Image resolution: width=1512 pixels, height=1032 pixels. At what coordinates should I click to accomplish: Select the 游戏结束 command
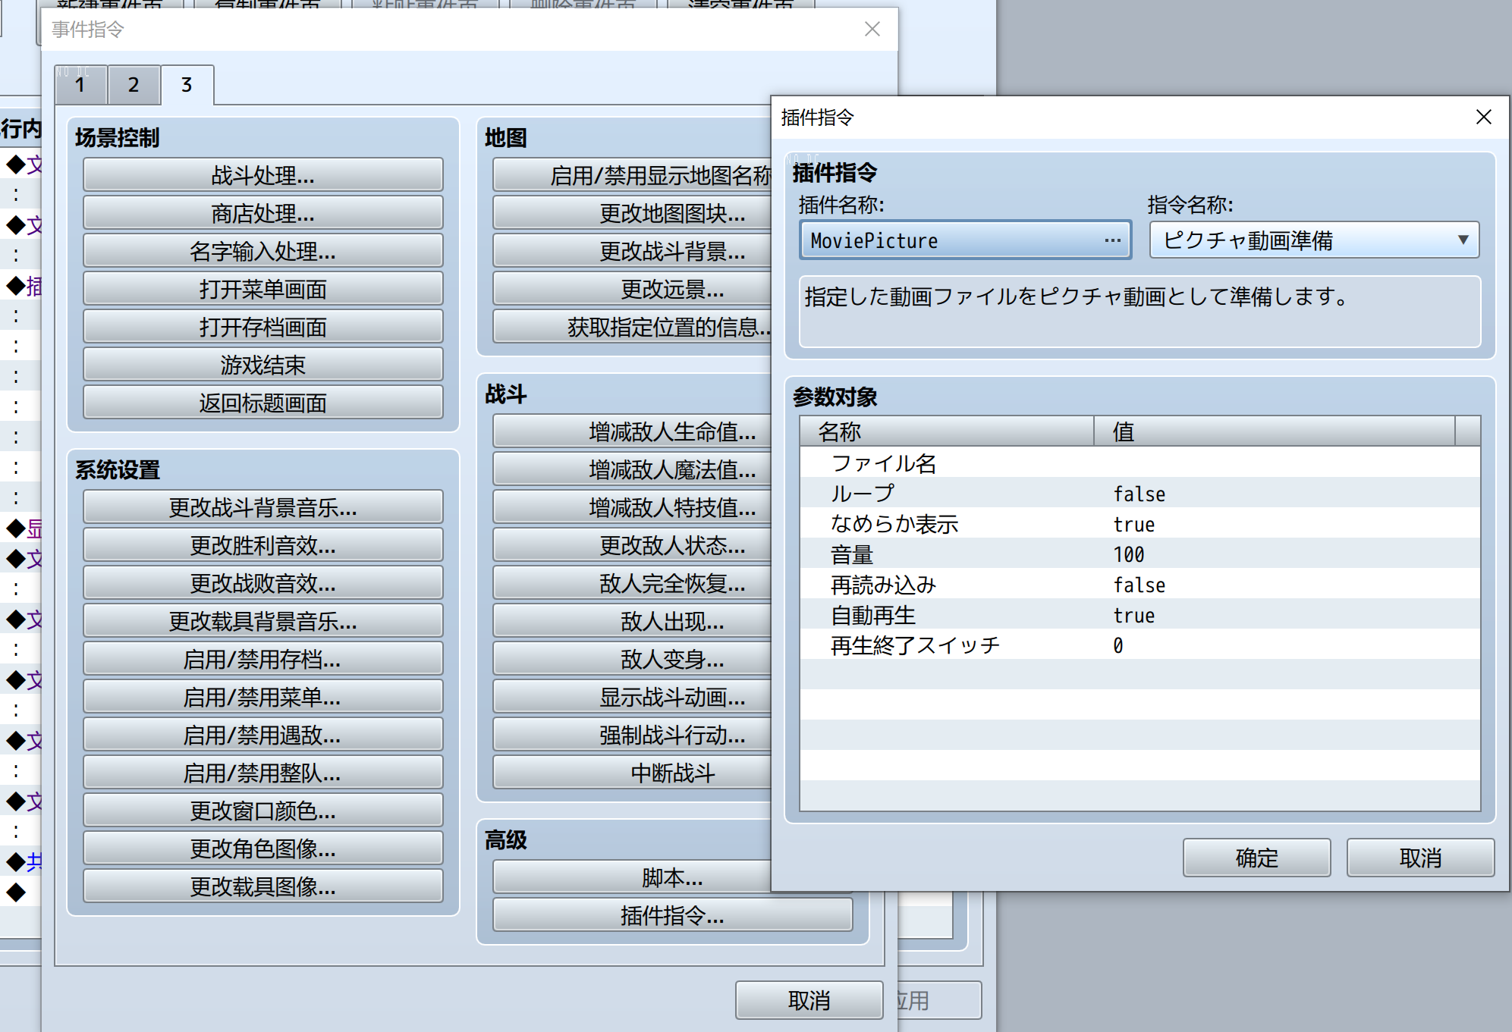[x=262, y=365]
